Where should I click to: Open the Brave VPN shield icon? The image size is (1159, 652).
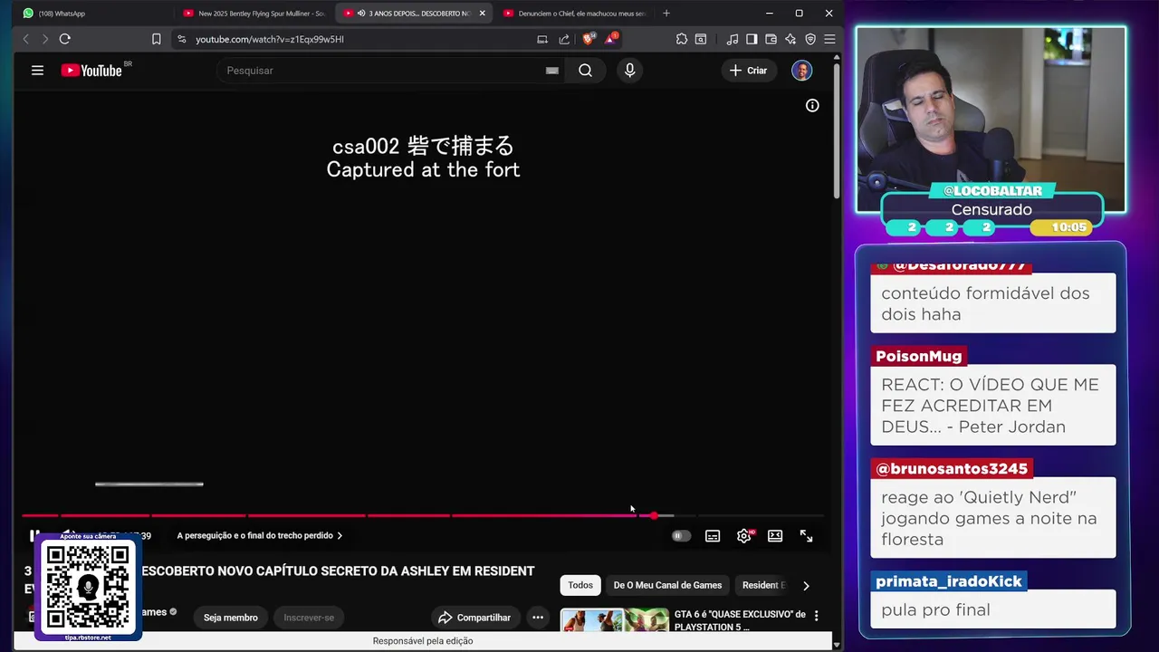pyautogui.click(x=810, y=39)
